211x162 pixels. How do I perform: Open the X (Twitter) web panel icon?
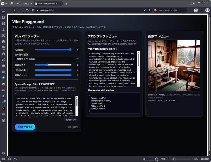tap(3, 108)
